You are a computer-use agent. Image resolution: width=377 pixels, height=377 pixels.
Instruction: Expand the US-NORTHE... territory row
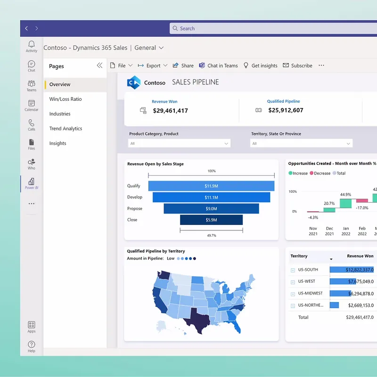coord(293,306)
